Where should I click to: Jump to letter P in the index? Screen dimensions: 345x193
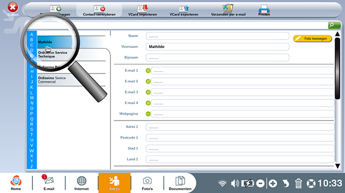coord(32,114)
